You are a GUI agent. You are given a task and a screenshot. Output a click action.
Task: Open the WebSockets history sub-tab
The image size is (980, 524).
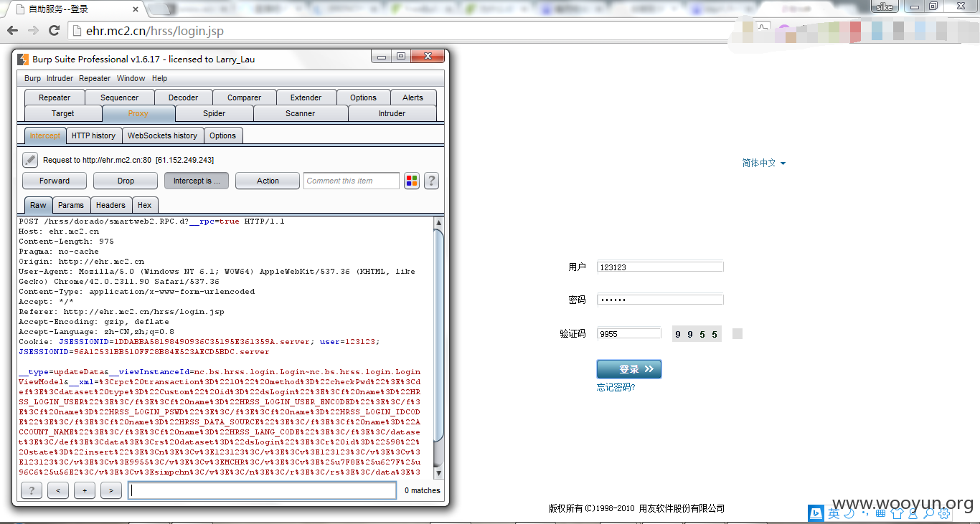point(162,135)
